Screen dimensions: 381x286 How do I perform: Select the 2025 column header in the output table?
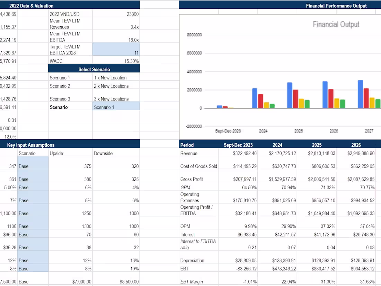coord(317,145)
